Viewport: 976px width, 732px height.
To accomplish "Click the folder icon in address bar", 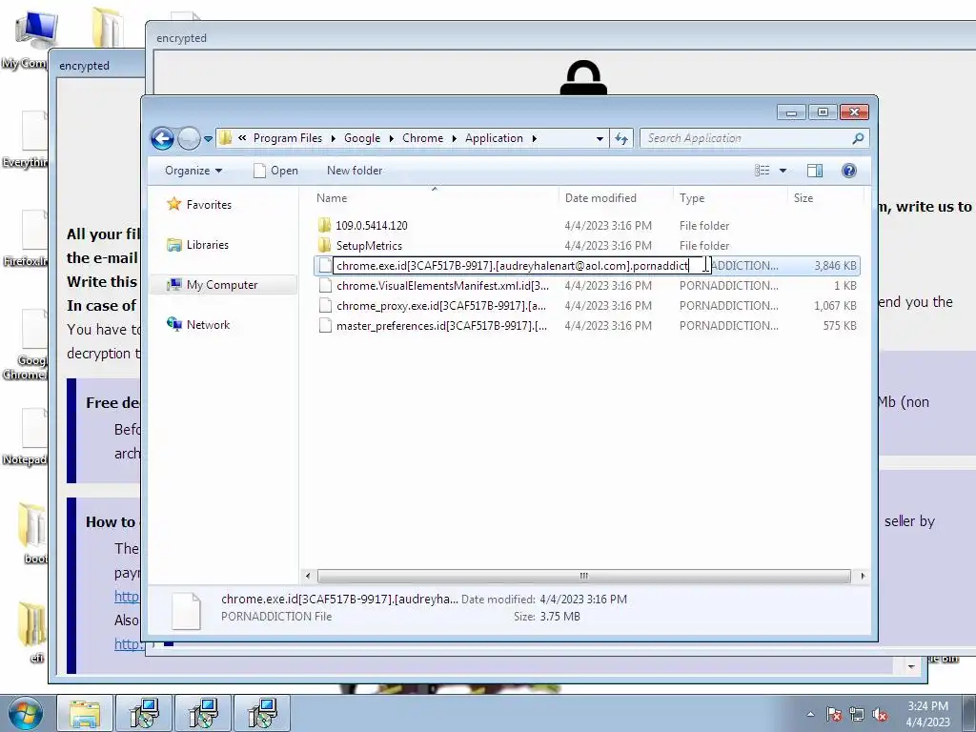I will pos(226,138).
